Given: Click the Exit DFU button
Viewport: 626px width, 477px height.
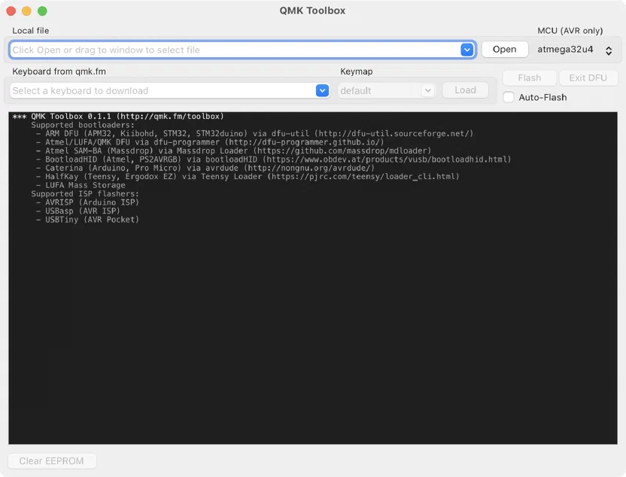Looking at the screenshot, I should [x=588, y=77].
